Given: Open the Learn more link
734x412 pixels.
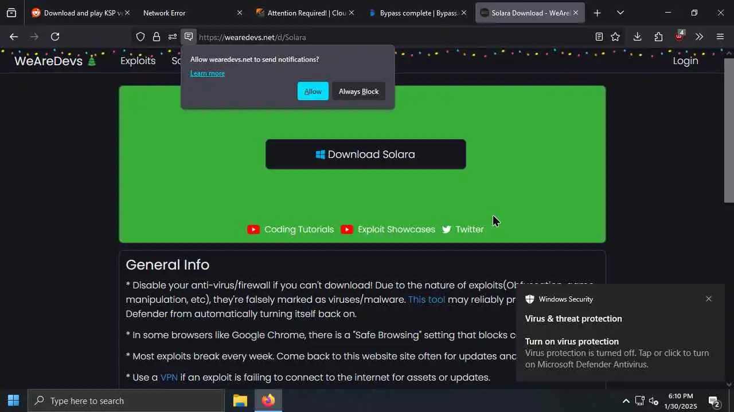Looking at the screenshot, I should pyautogui.click(x=208, y=73).
